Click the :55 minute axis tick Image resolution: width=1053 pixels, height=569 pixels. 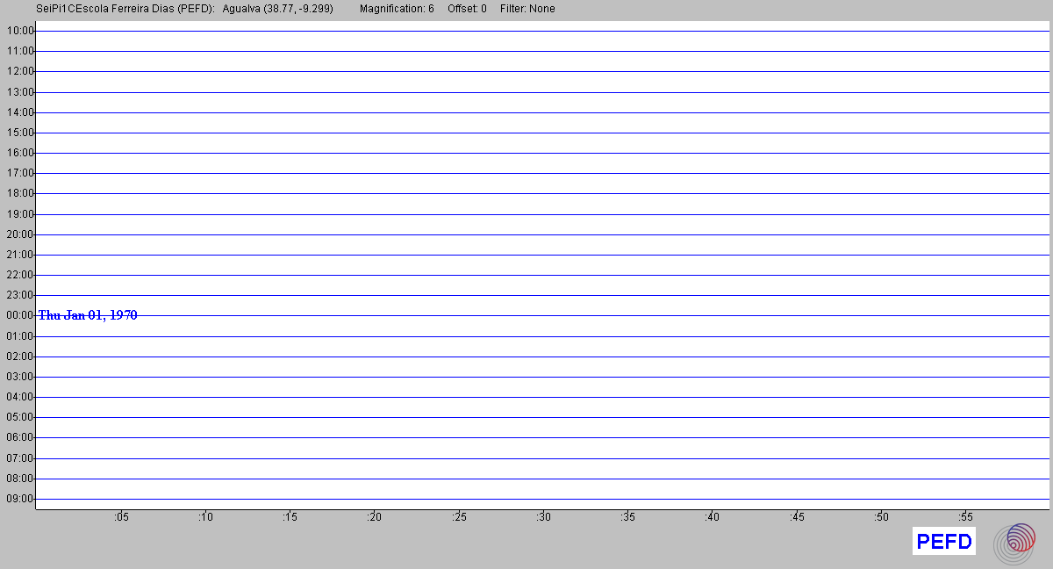(x=965, y=517)
